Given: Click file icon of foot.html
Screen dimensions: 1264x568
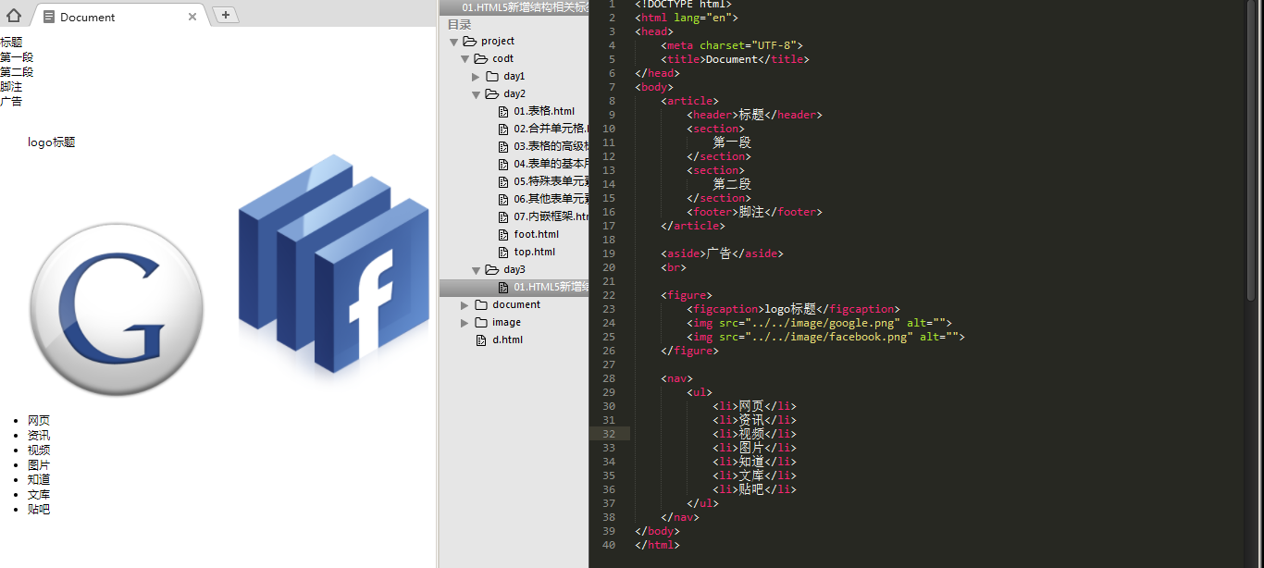Looking at the screenshot, I should point(503,234).
